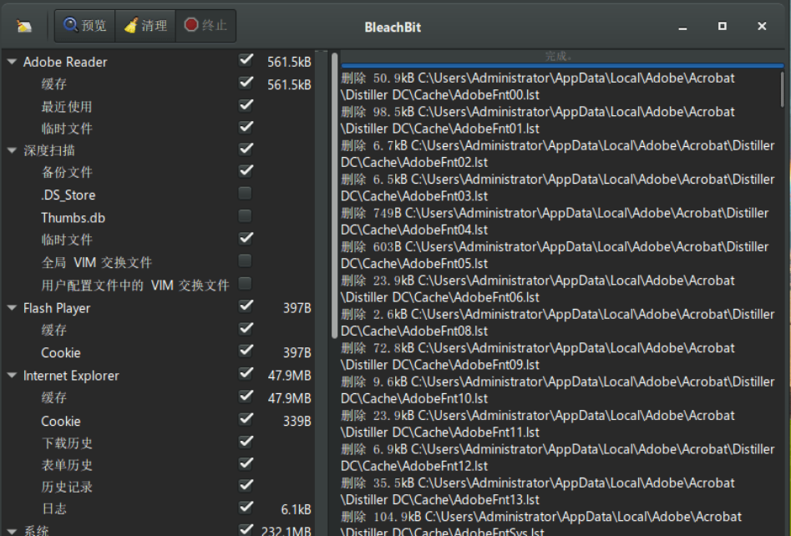
Task: Click the 47.9MB size for Internet Explorer
Action: pos(289,376)
